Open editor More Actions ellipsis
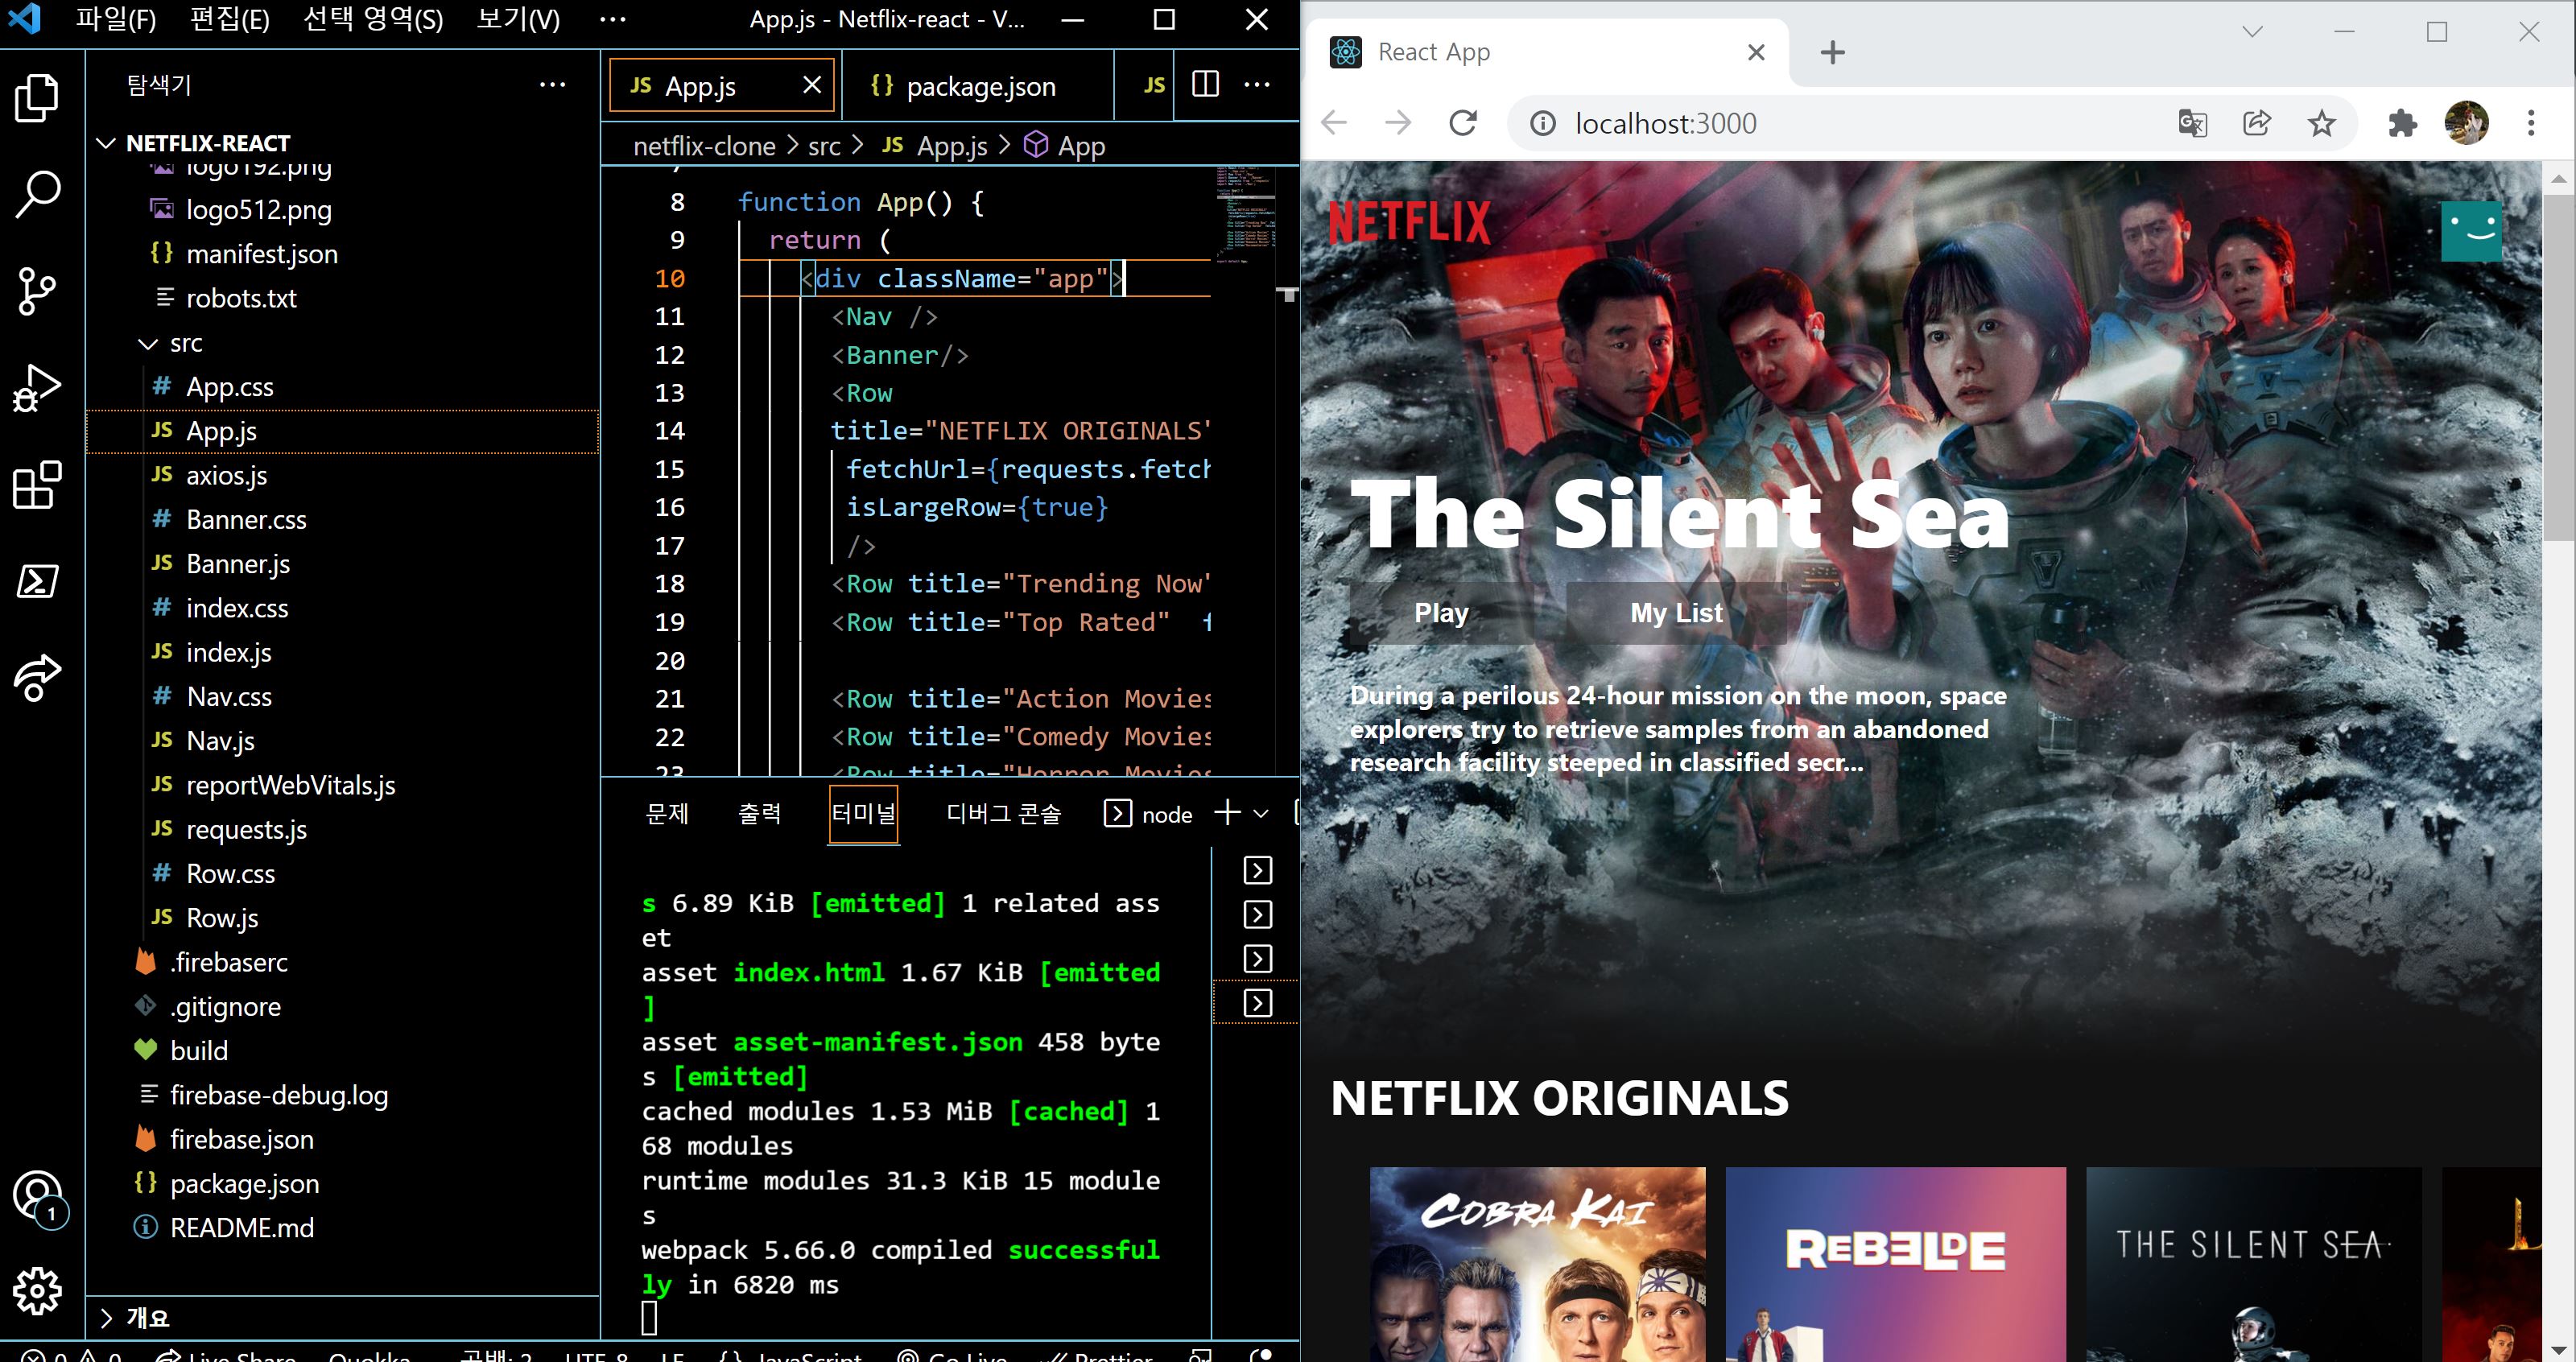Image resolution: width=2576 pixels, height=1362 pixels. (x=1257, y=85)
